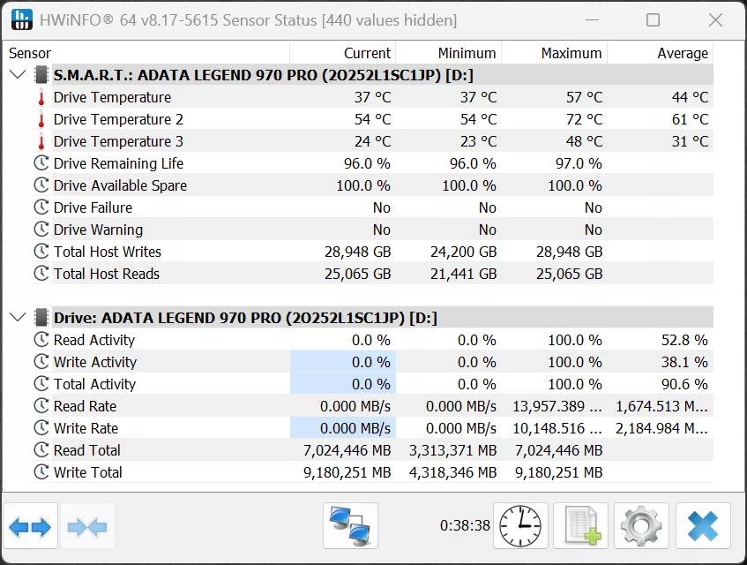Click the log file with plus icon
The image size is (747, 565).
click(580, 526)
